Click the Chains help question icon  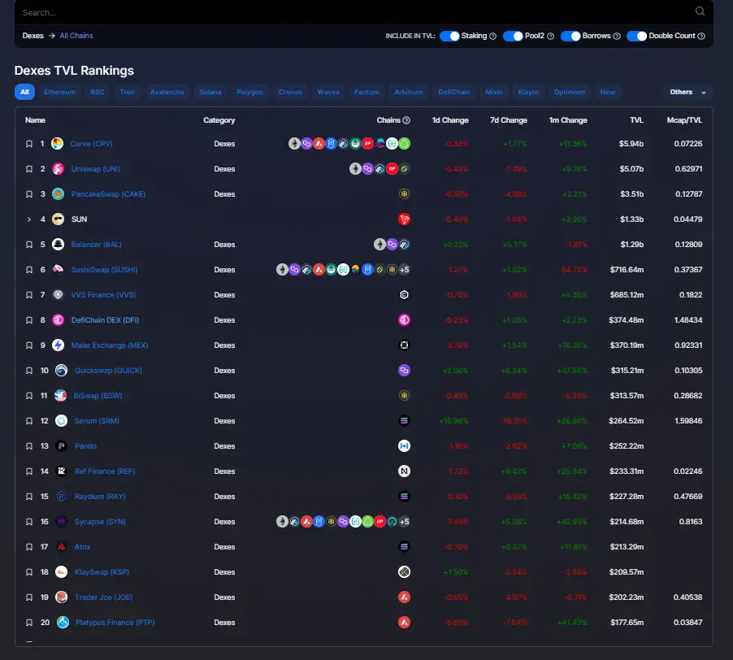click(406, 120)
